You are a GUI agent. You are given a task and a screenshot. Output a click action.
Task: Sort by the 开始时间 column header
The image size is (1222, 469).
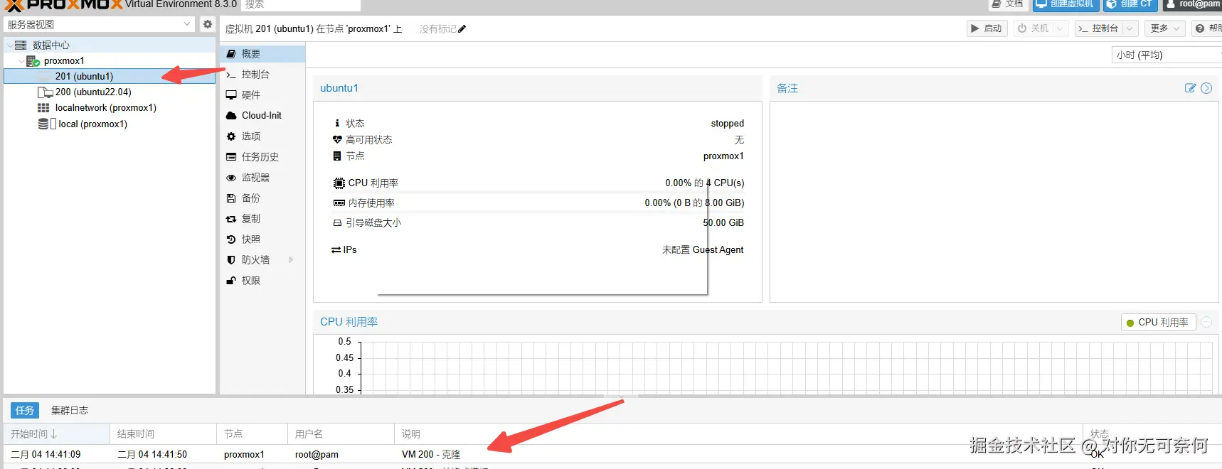pos(57,434)
